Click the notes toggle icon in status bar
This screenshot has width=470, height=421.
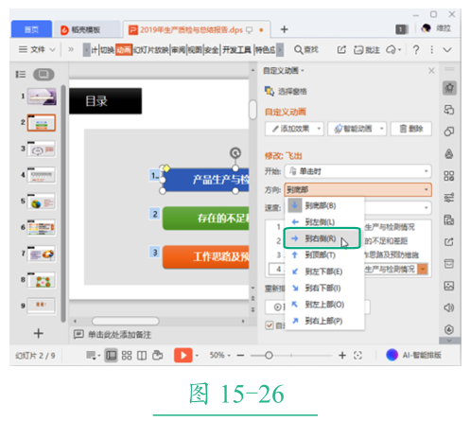(x=91, y=356)
